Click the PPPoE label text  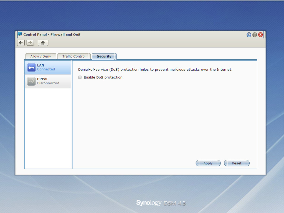pyautogui.click(x=43, y=79)
